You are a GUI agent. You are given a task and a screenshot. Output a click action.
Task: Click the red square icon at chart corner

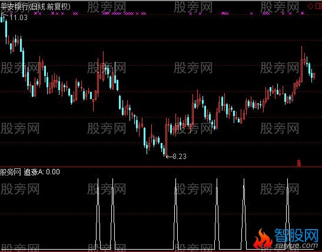point(318,6)
